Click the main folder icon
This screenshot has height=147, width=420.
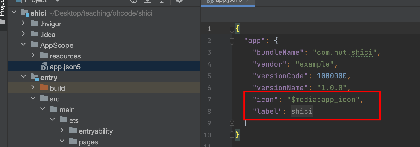[x=54, y=109]
